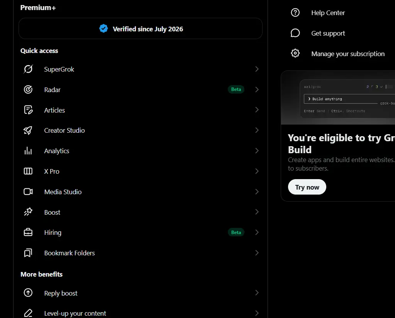Open the Boost menu entry
The width and height of the screenshot is (395, 318).
click(x=141, y=212)
